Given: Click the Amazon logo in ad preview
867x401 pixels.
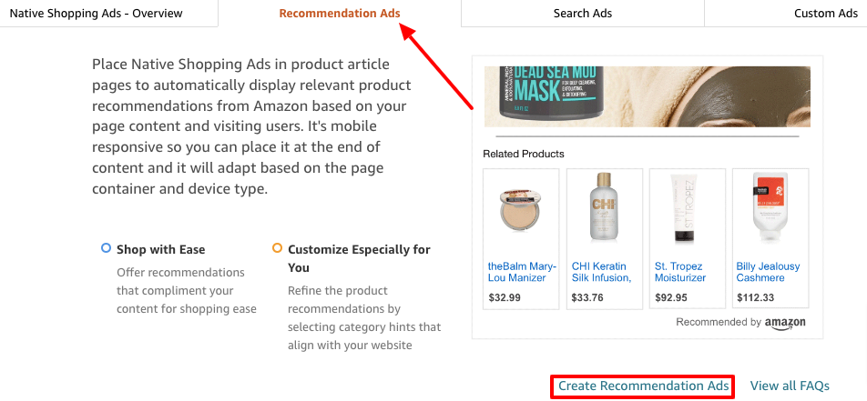Looking at the screenshot, I should click(x=785, y=324).
